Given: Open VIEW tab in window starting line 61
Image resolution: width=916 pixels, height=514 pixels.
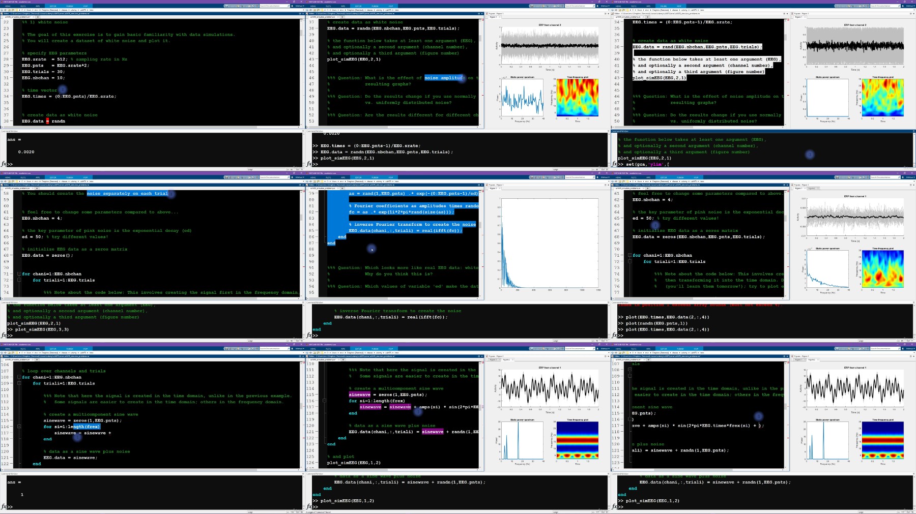Looking at the screenshot, I should click(x=696, y=177).
